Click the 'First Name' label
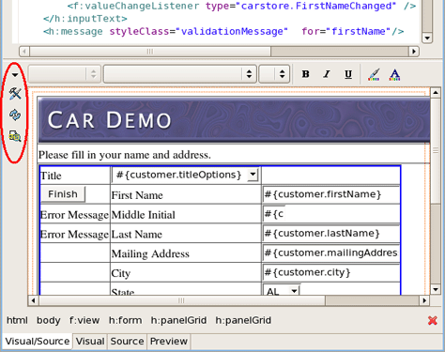The width and height of the screenshot is (445, 352). click(x=137, y=195)
